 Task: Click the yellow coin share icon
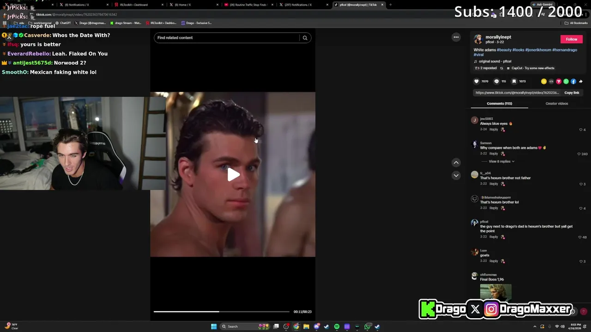pos(544,82)
